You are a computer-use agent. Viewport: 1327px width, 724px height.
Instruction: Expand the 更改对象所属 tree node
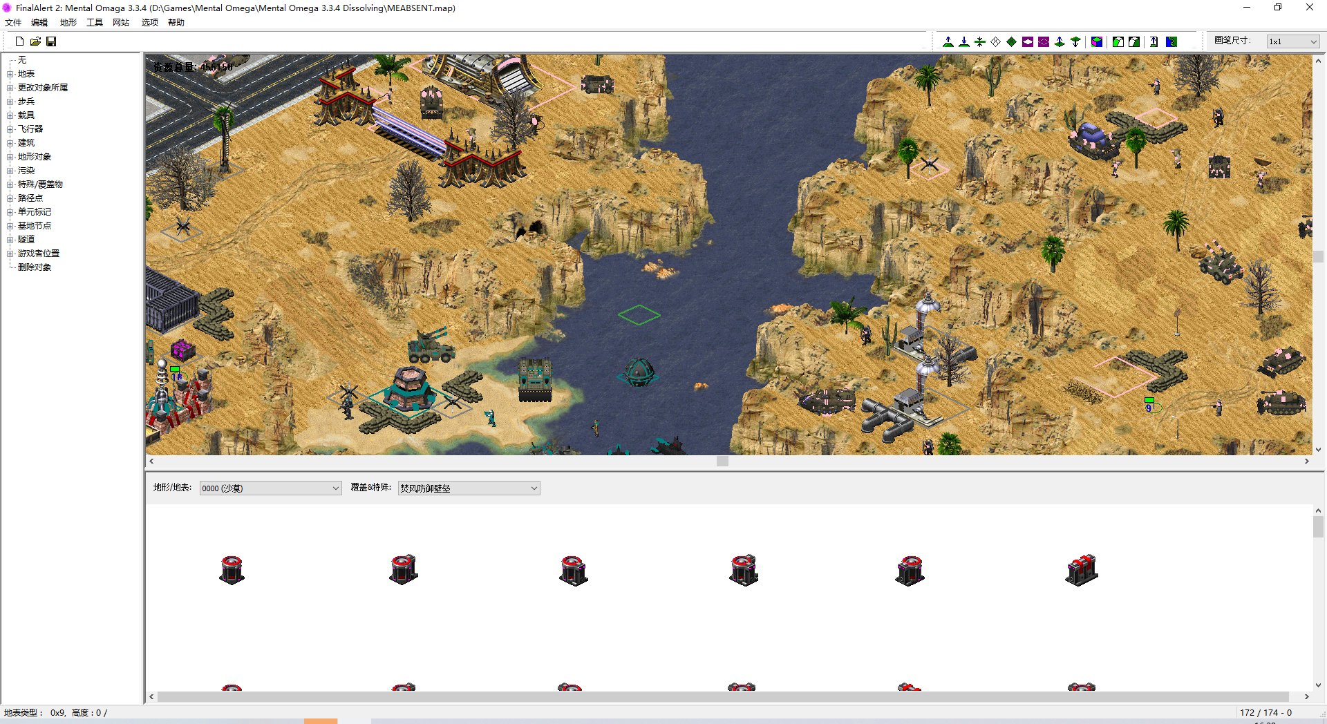10,88
